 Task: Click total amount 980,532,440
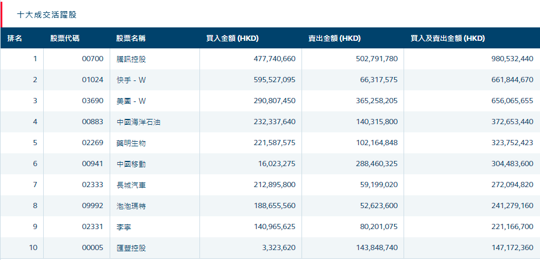click(x=513, y=59)
